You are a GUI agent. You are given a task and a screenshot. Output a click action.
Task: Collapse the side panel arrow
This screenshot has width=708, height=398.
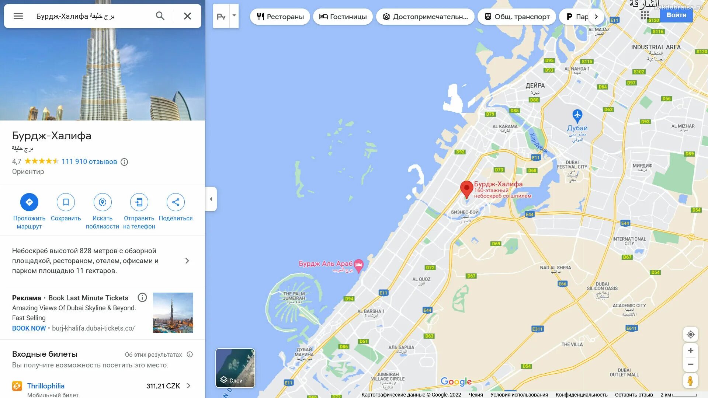pyautogui.click(x=211, y=199)
